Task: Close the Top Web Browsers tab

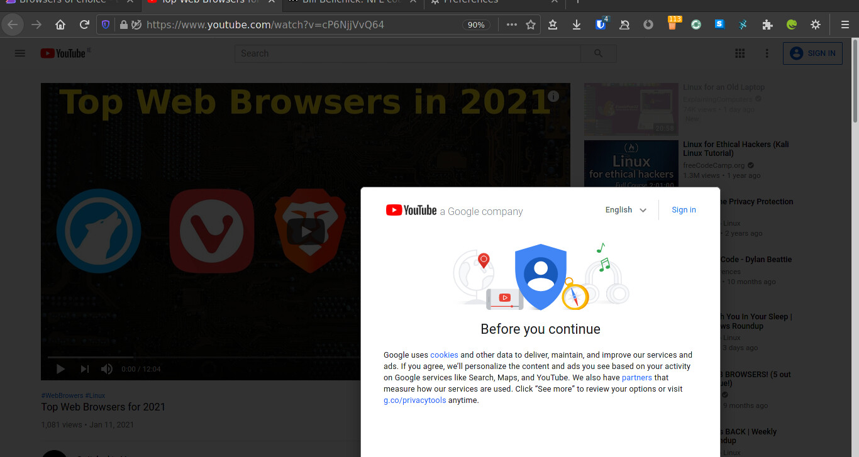Action: coord(271,2)
